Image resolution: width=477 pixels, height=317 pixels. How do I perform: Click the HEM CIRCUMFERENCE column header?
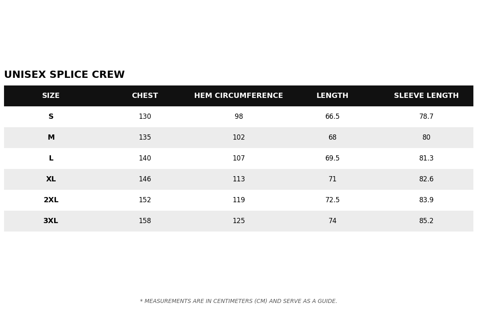coord(238,96)
